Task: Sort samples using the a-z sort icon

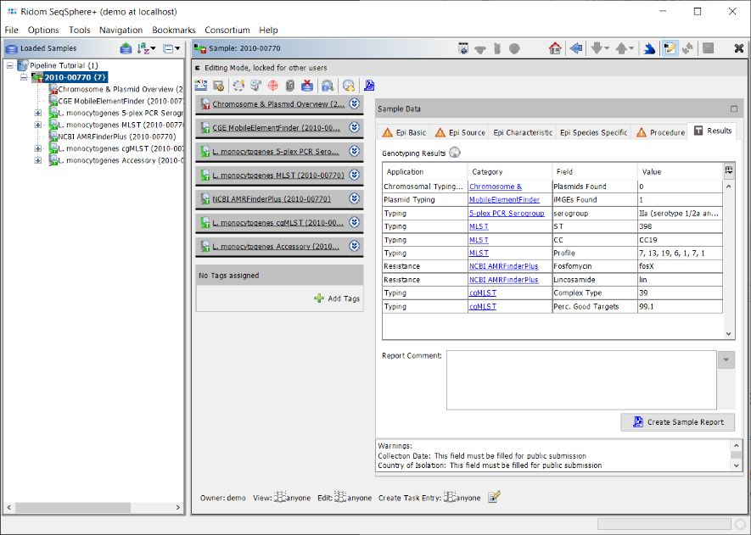Action: pos(143,48)
